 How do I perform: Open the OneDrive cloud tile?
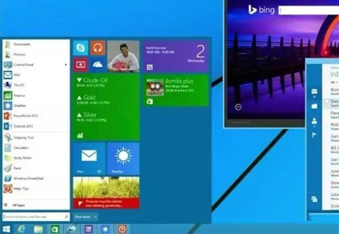[x=98, y=65]
